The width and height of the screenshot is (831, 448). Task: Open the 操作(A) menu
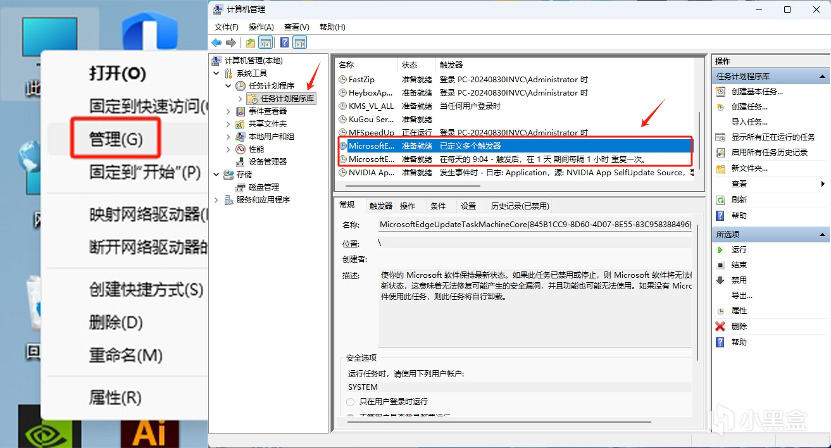click(x=261, y=27)
